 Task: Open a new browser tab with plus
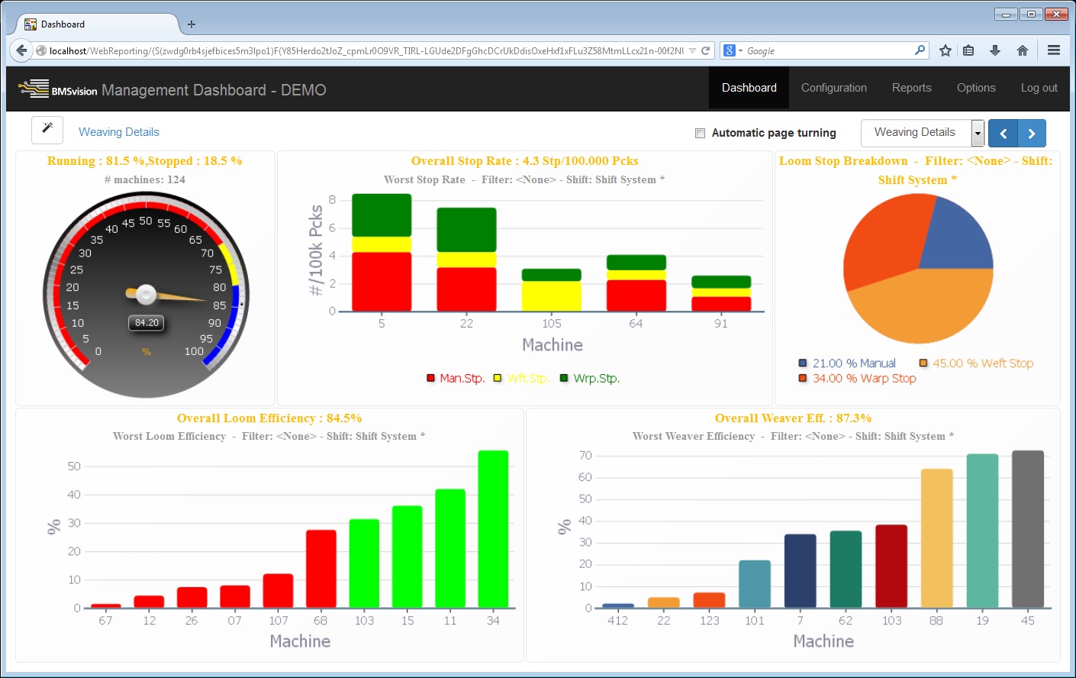point(192,24)
